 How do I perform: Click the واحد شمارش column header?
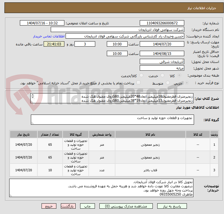pyautogui.click(x=102, y=134)
